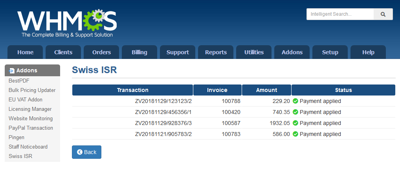The image size is (400, 169).
Task: Click invoice number 100783
Action: [x=231, y=134]
